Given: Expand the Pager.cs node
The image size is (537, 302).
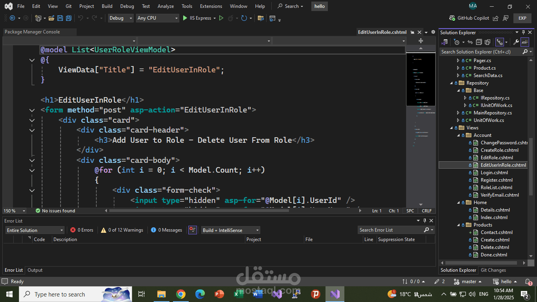Looking at the screenshot, I should tap(458, 61).
